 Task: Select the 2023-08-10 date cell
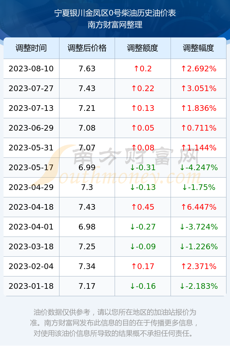[31, 68]
